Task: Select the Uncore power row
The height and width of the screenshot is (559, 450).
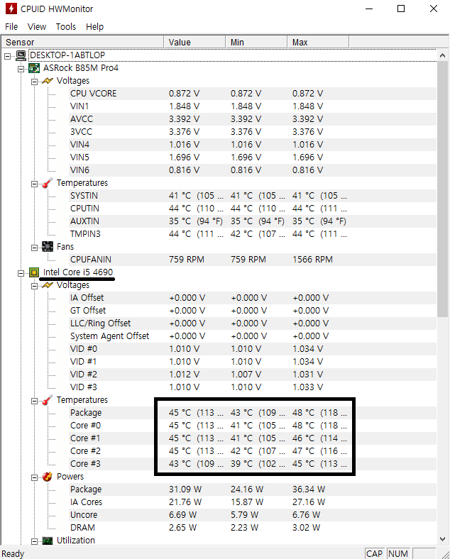Action: [253, 515]
